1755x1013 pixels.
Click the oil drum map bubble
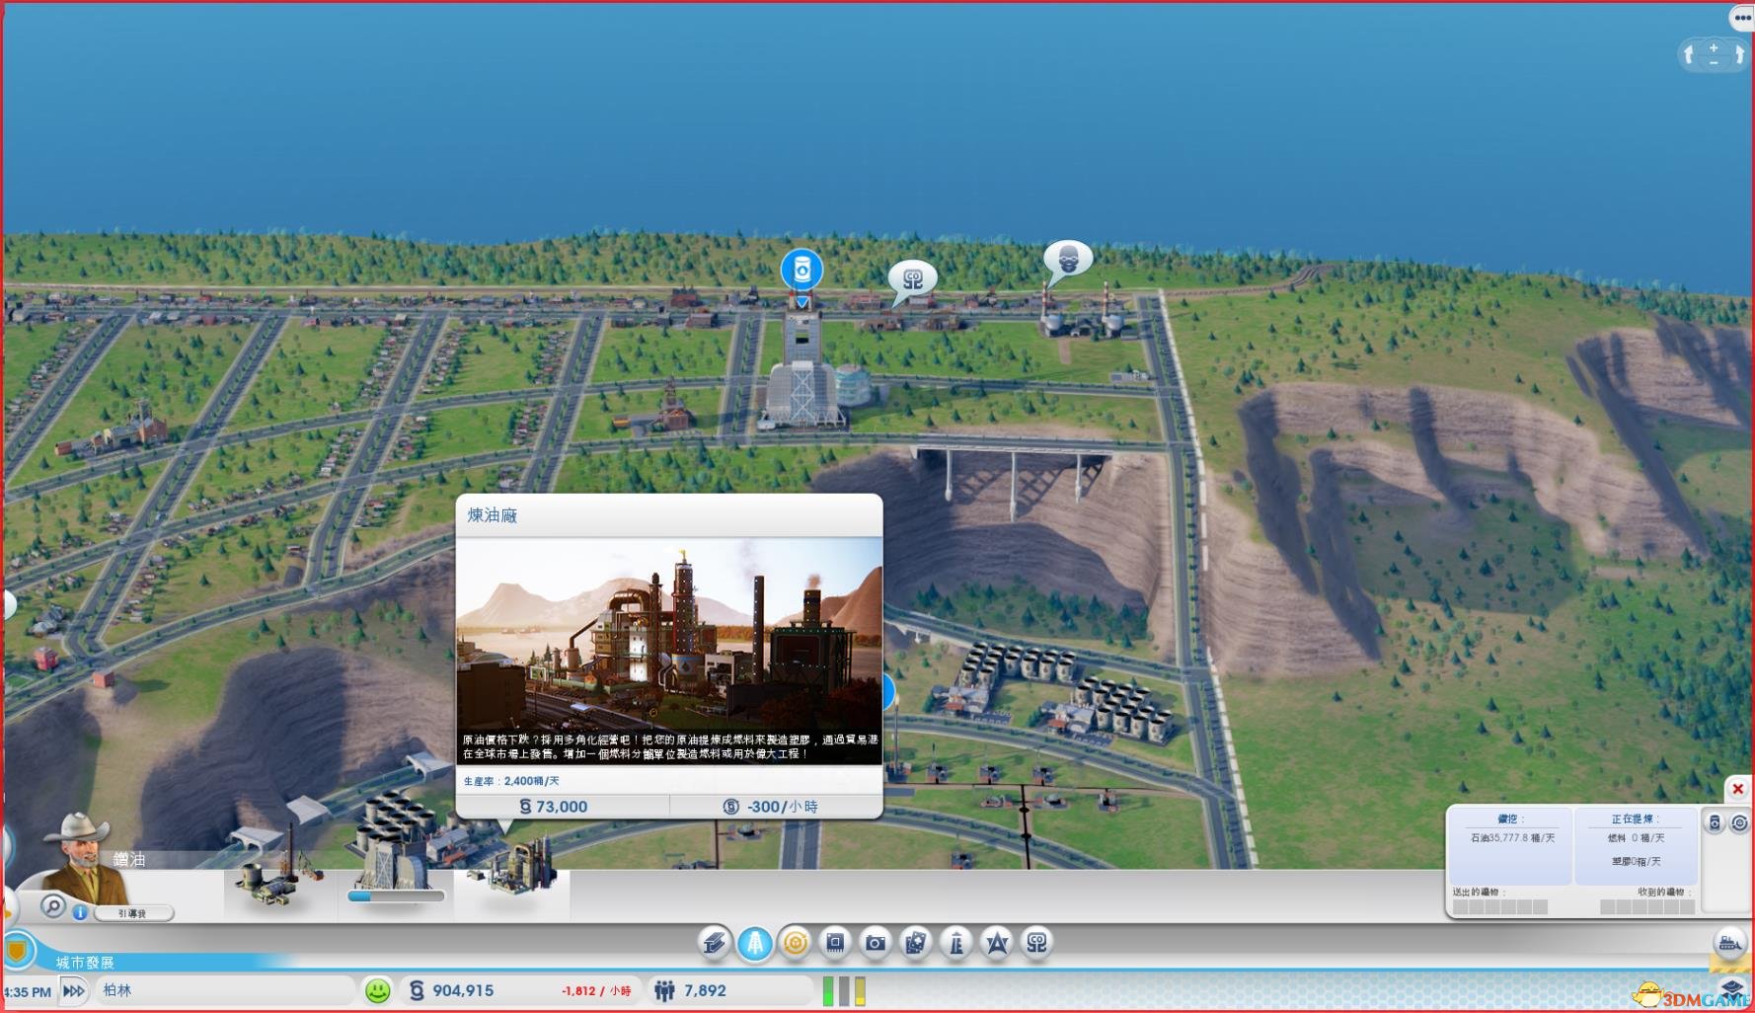click(801, 270)
